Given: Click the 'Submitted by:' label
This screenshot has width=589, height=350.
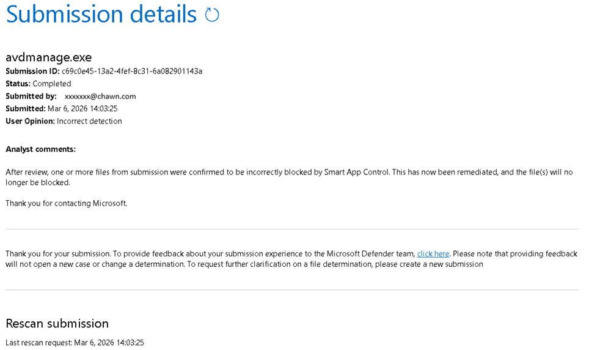Looking at the screenshot, I should tap(31, 96).
